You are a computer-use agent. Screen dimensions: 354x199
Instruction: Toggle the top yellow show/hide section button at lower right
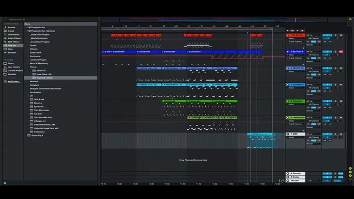(350, 169)
